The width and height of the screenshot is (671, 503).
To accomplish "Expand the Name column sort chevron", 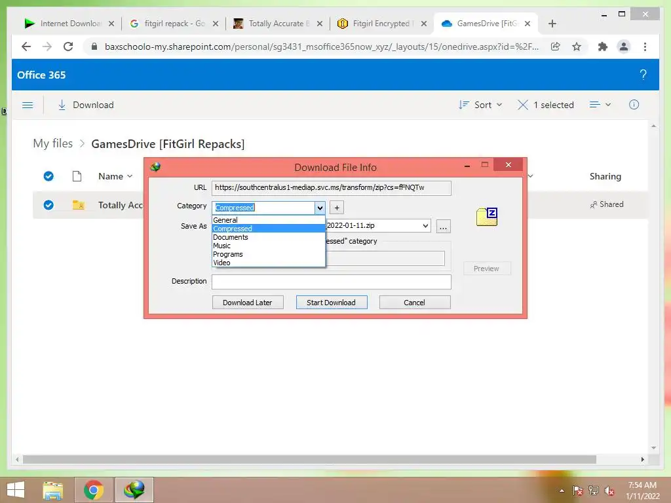I will pos(130,176).
